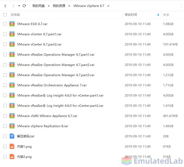The image size is (184, 167).
Task: Click rar icon of Orchestrator Appliance 7
Action: (12, 85)
